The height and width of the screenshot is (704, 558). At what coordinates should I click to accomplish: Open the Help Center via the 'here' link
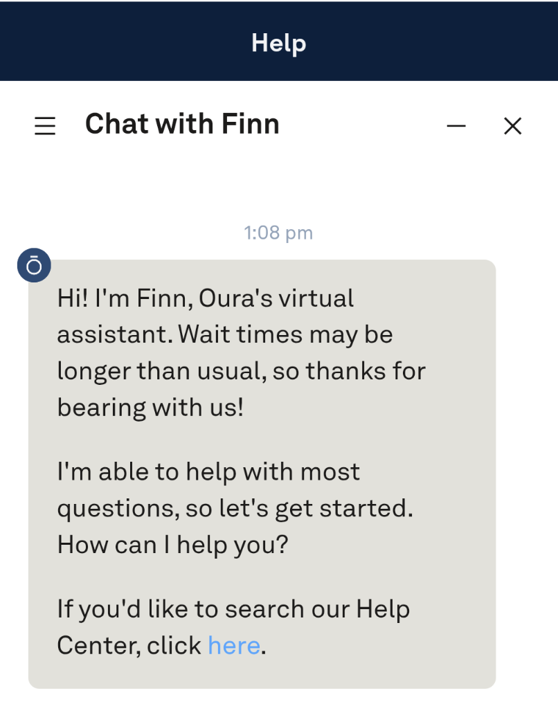point(234,646)
